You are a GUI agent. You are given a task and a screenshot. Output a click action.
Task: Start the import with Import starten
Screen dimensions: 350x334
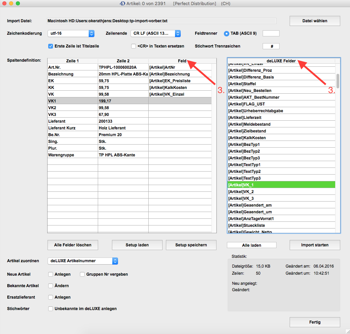pos(315,245)
